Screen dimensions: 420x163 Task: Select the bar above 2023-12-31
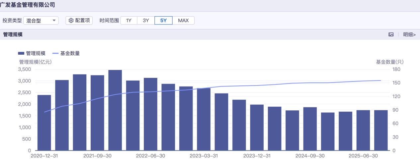pyautogui.click(x=257, y=128)
